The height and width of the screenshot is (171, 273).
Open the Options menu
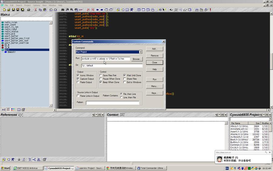[x=36, y=5]
